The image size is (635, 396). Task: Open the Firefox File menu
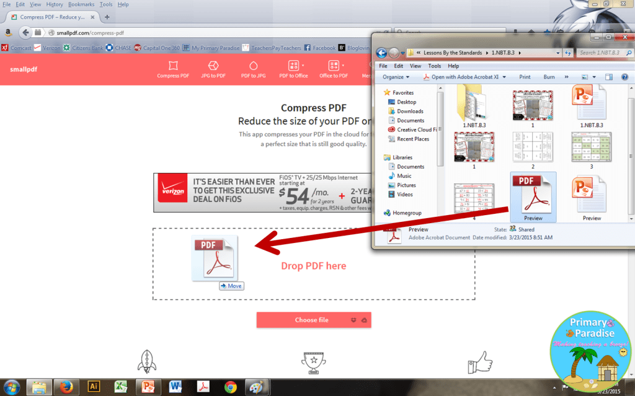click(6, 4)
